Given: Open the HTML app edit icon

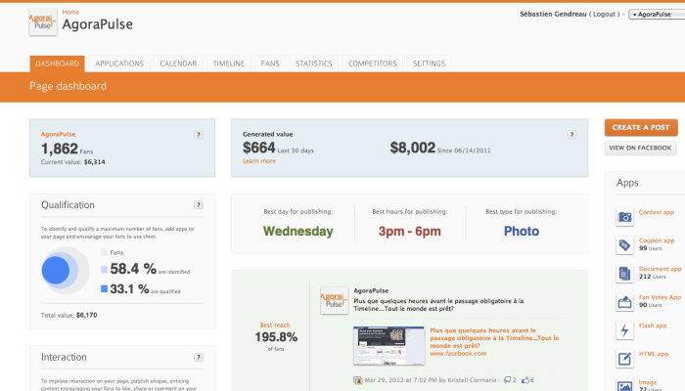Looking at the screenshot, I should click(624, 359).
